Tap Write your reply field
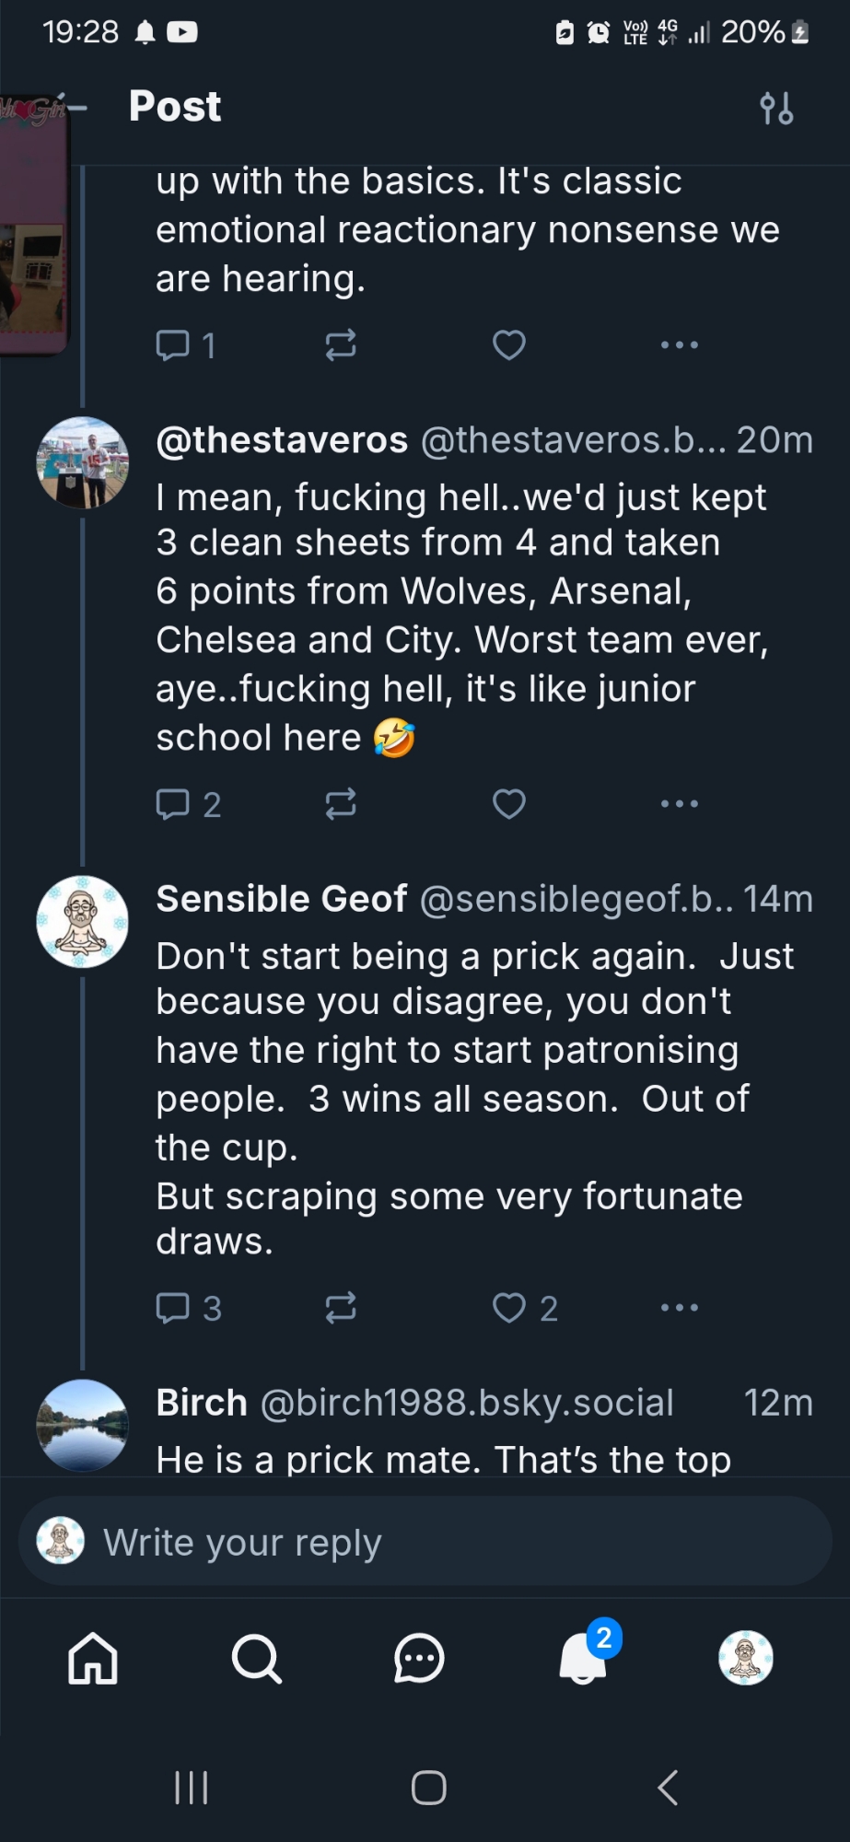The width and height of the screenshot is (850, 1842). coord(424,1542)
